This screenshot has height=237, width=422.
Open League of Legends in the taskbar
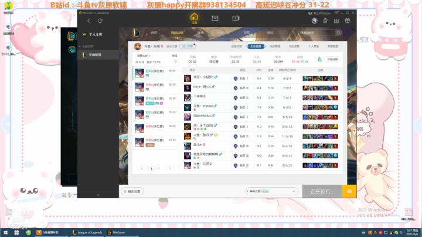point(87,232)
